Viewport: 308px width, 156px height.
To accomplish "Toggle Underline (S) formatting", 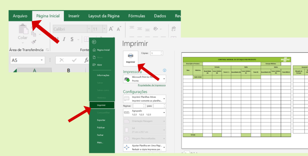I will point(72,39).
